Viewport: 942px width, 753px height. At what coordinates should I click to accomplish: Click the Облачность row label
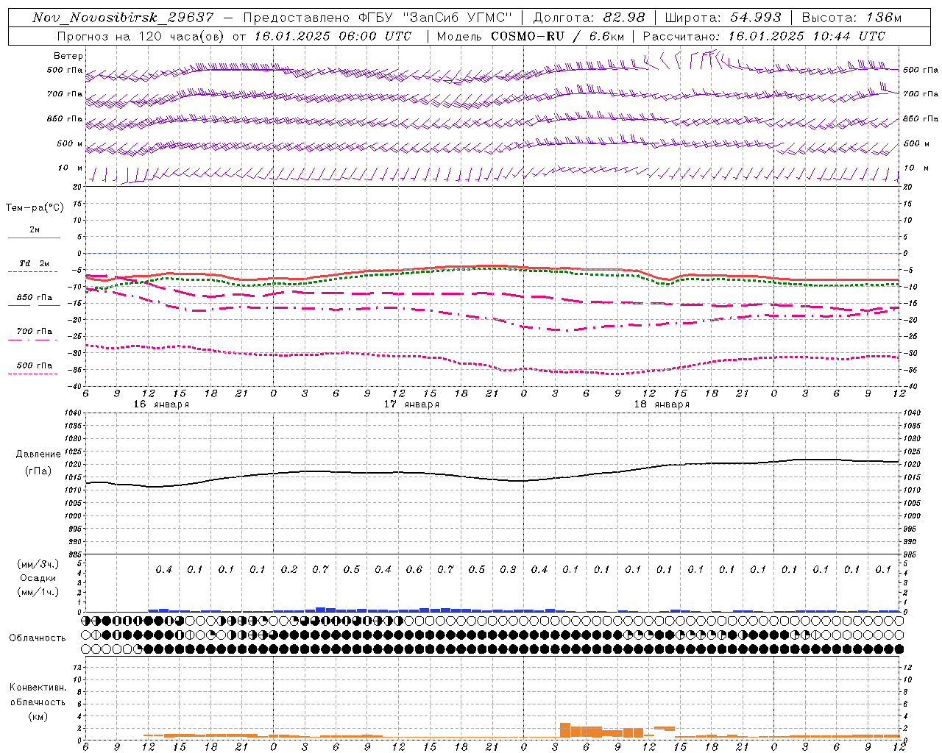[x=38, y=638]
